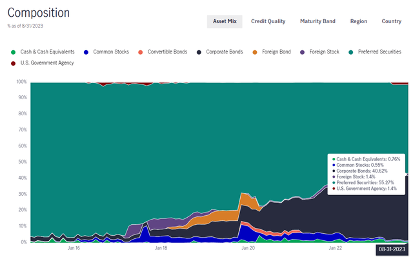The image size is (413, 257).
Task: Click the blue Common Stocks legend dot
Action: 86,52
